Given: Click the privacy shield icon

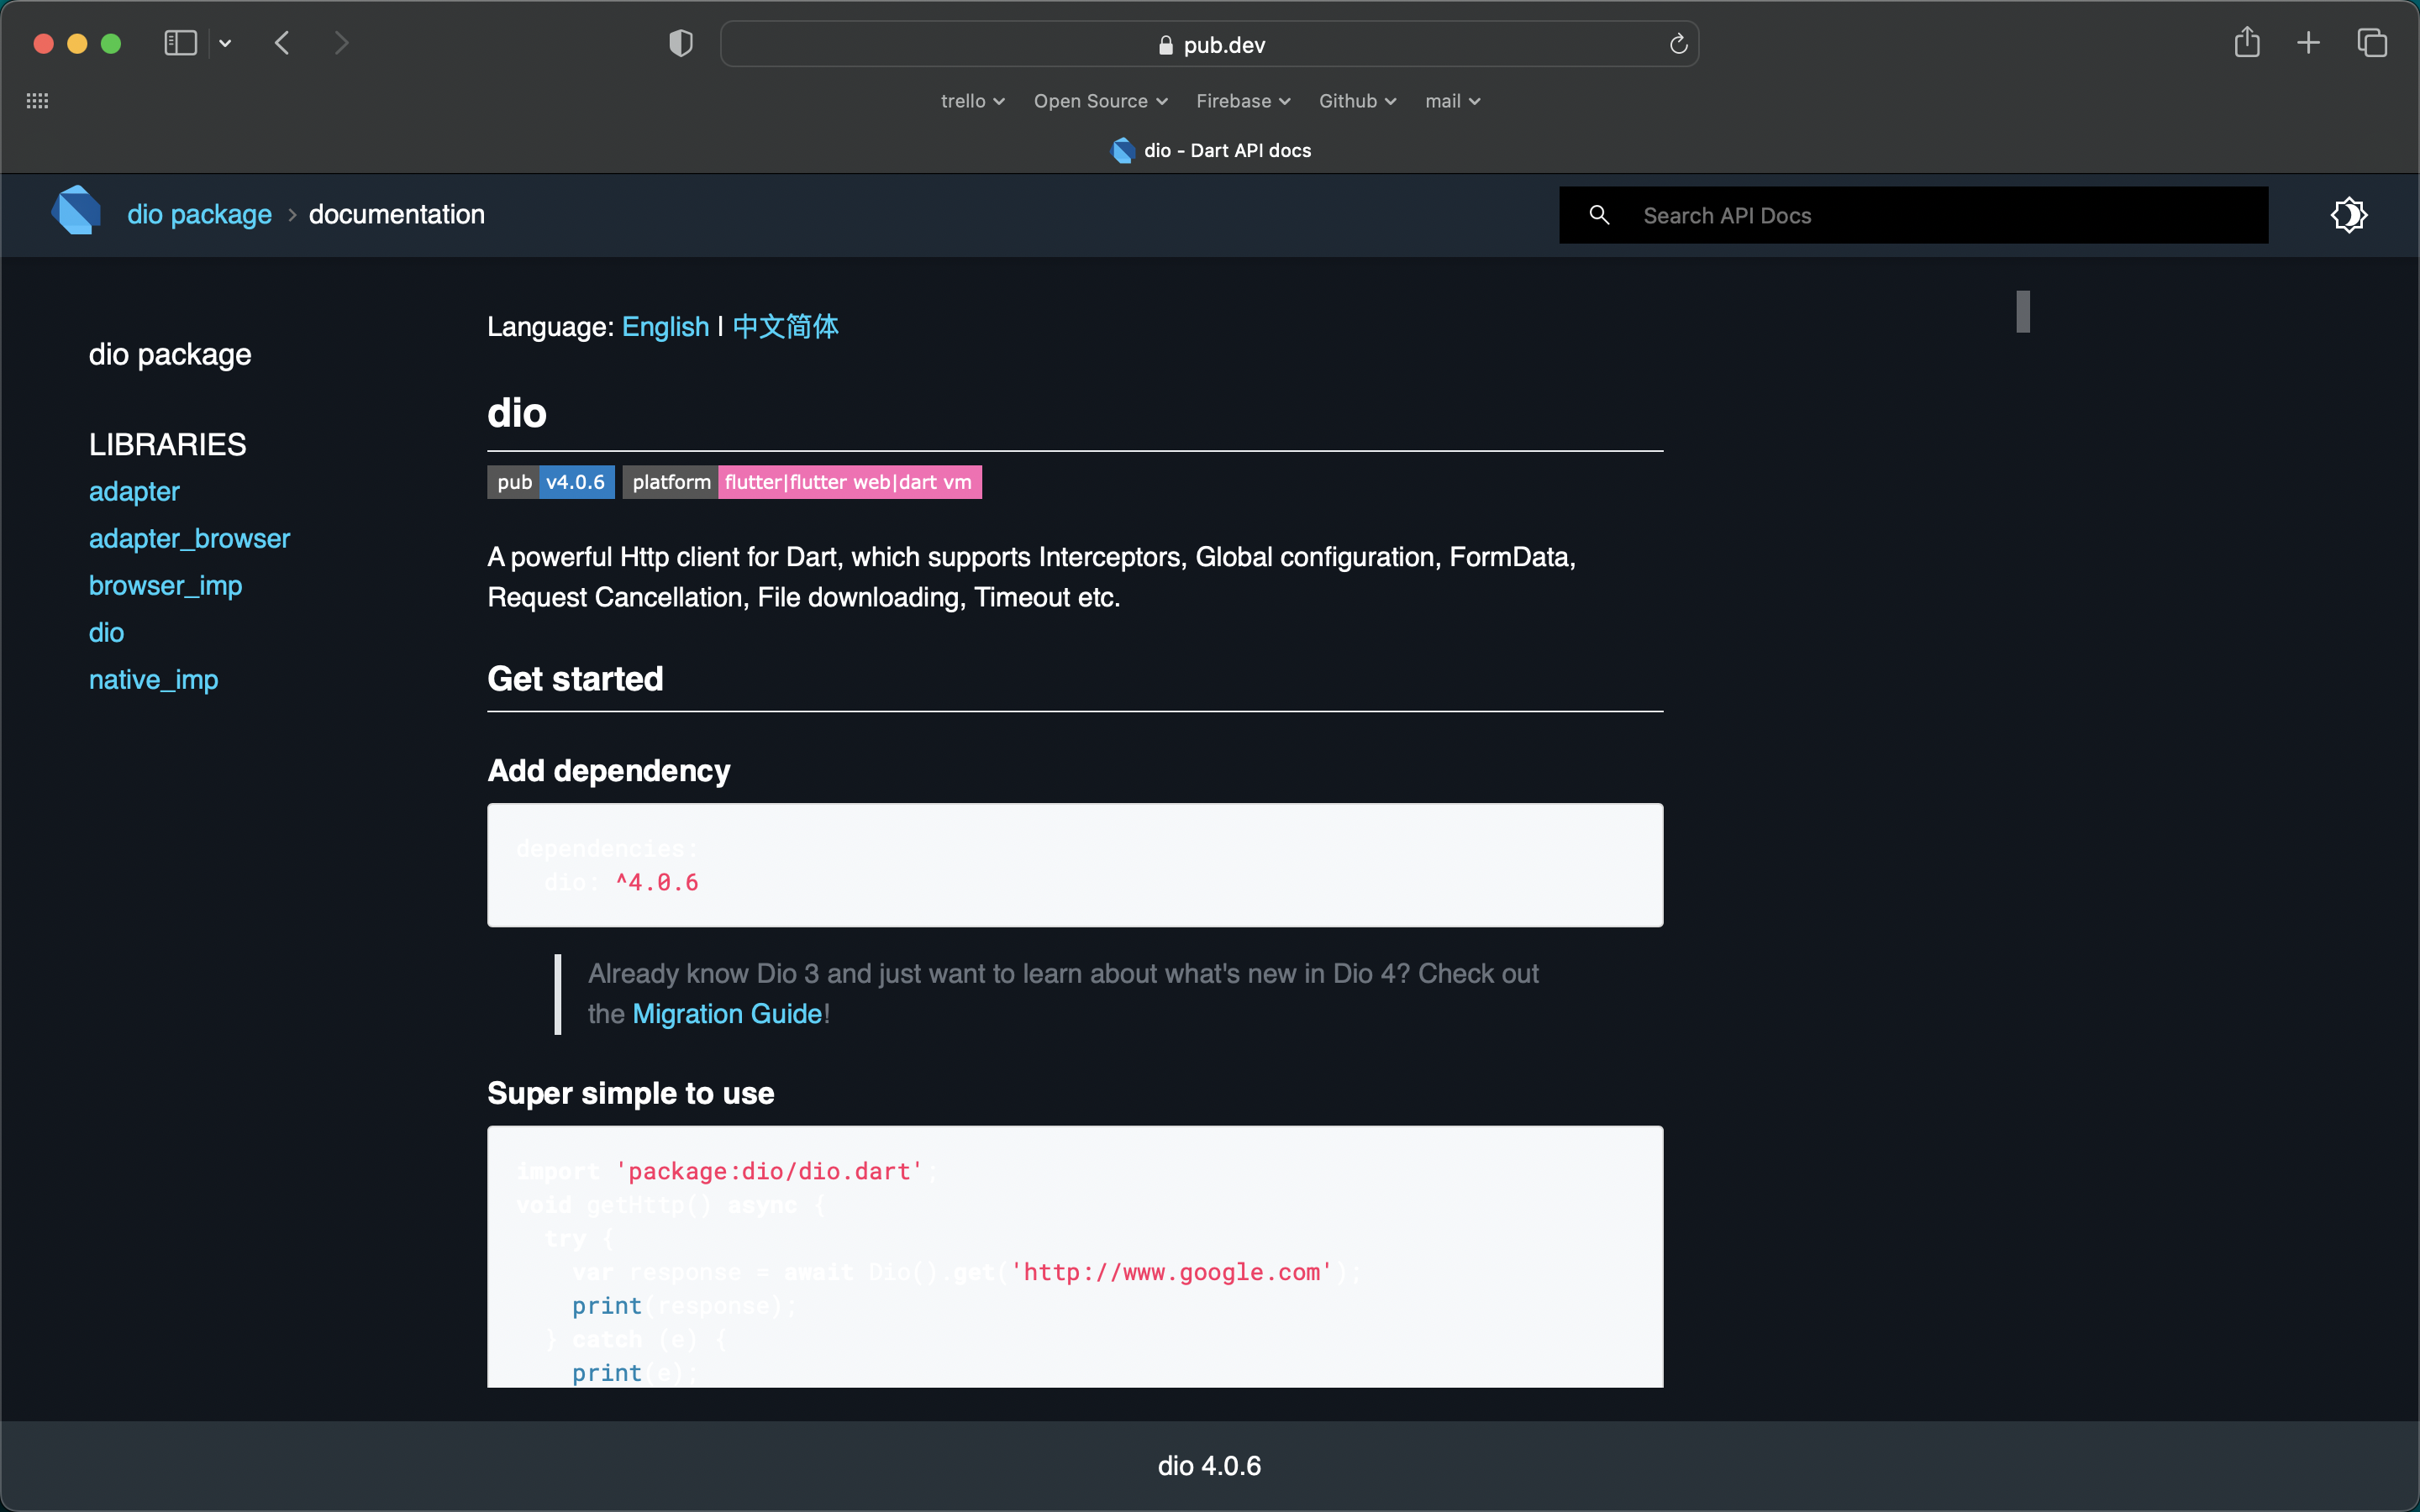Looking at the screenshot, I should click(679, 43).
